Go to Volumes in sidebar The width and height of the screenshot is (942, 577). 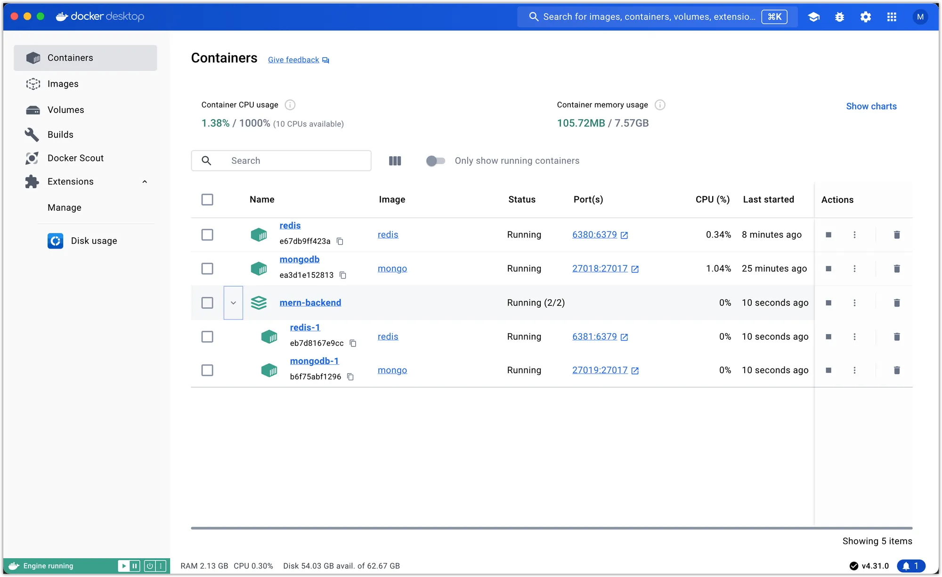[x=85, y=110]
